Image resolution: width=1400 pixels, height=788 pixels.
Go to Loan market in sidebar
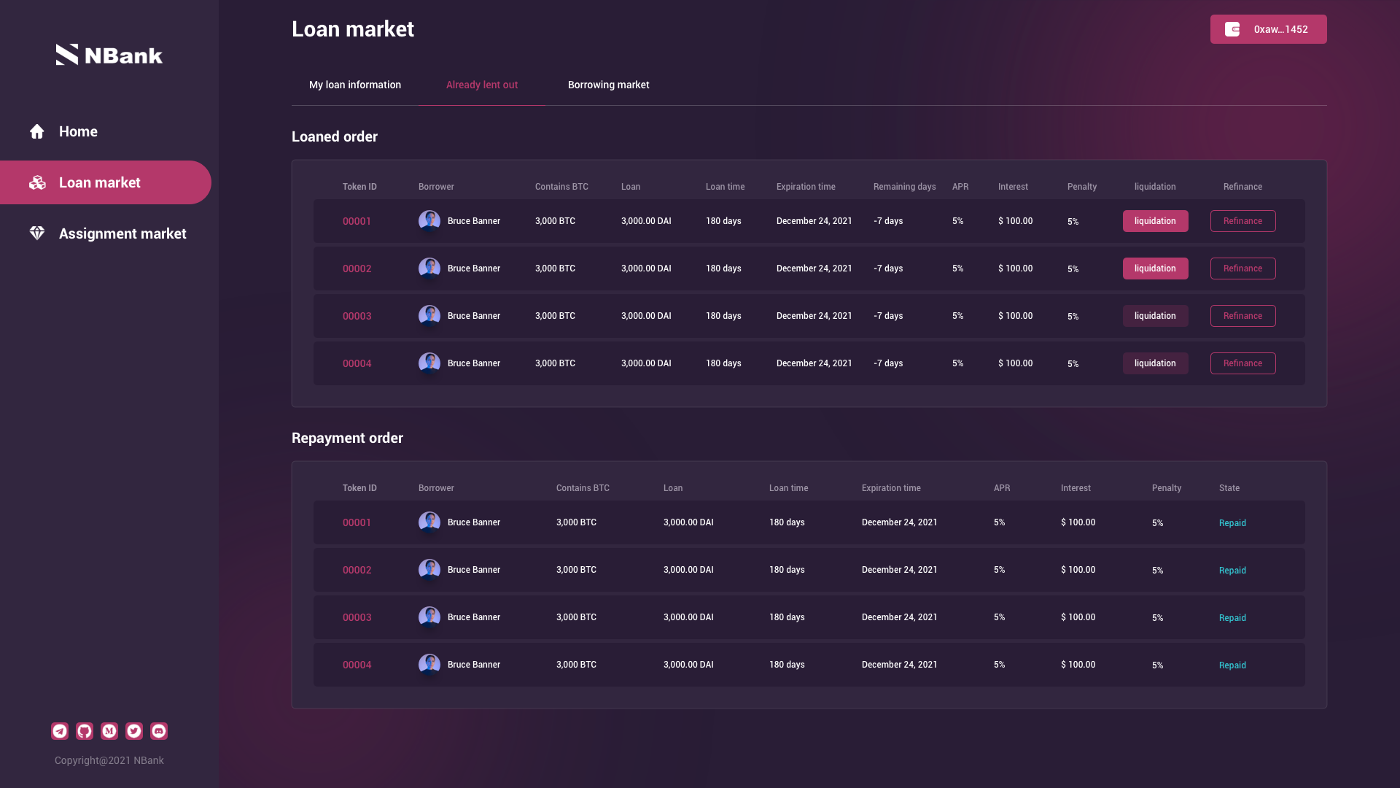100,182
